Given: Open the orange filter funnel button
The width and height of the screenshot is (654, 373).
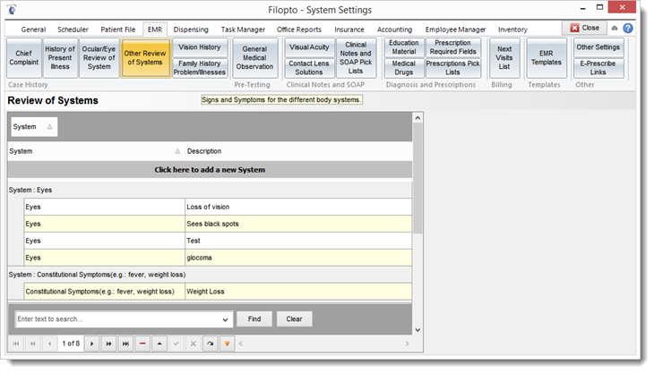Looking at the screenshot, I should [x=227, y=343].
